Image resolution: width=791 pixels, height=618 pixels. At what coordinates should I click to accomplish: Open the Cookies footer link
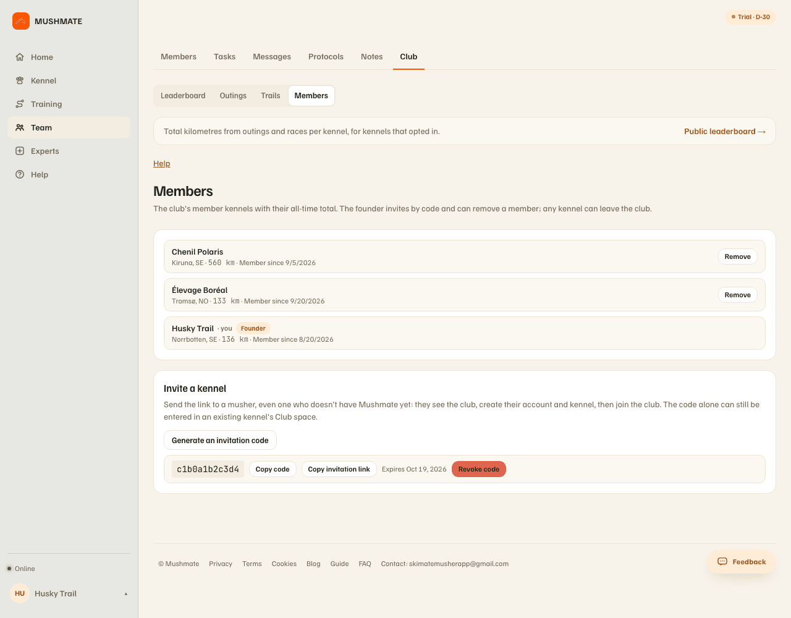(284, 564)
